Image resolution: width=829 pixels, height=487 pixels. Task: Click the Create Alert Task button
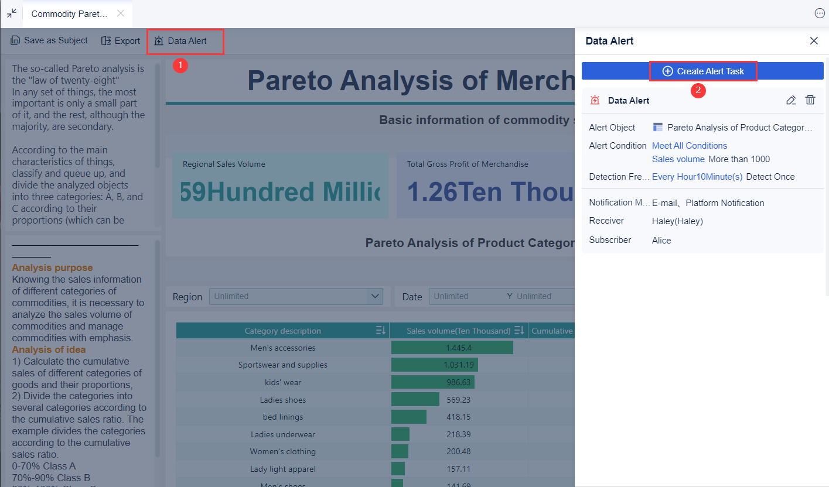(x=703, y=71)
